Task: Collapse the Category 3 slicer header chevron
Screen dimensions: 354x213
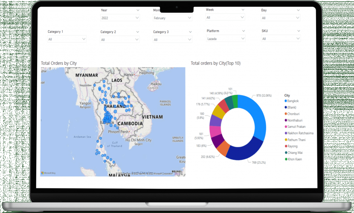Action: [190, 32]
